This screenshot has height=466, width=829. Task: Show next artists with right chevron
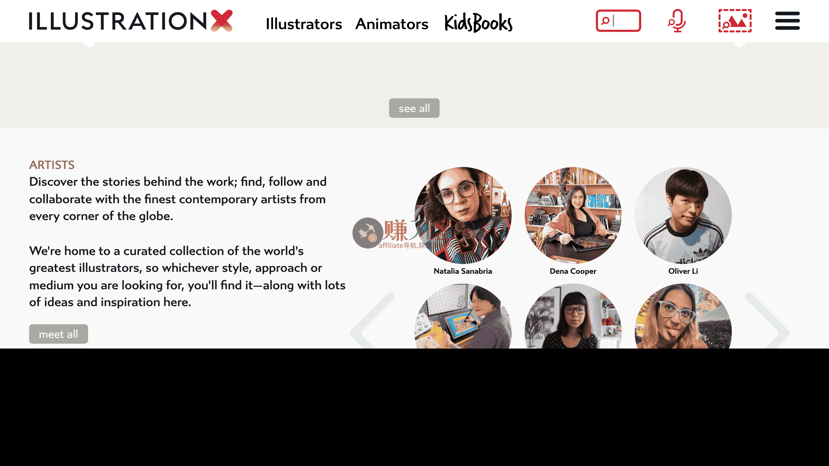tap(768, 320)
